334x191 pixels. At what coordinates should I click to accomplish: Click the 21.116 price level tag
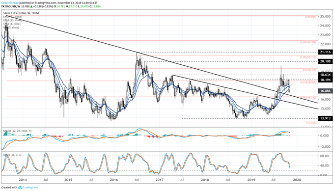click(x=325, y=52)
